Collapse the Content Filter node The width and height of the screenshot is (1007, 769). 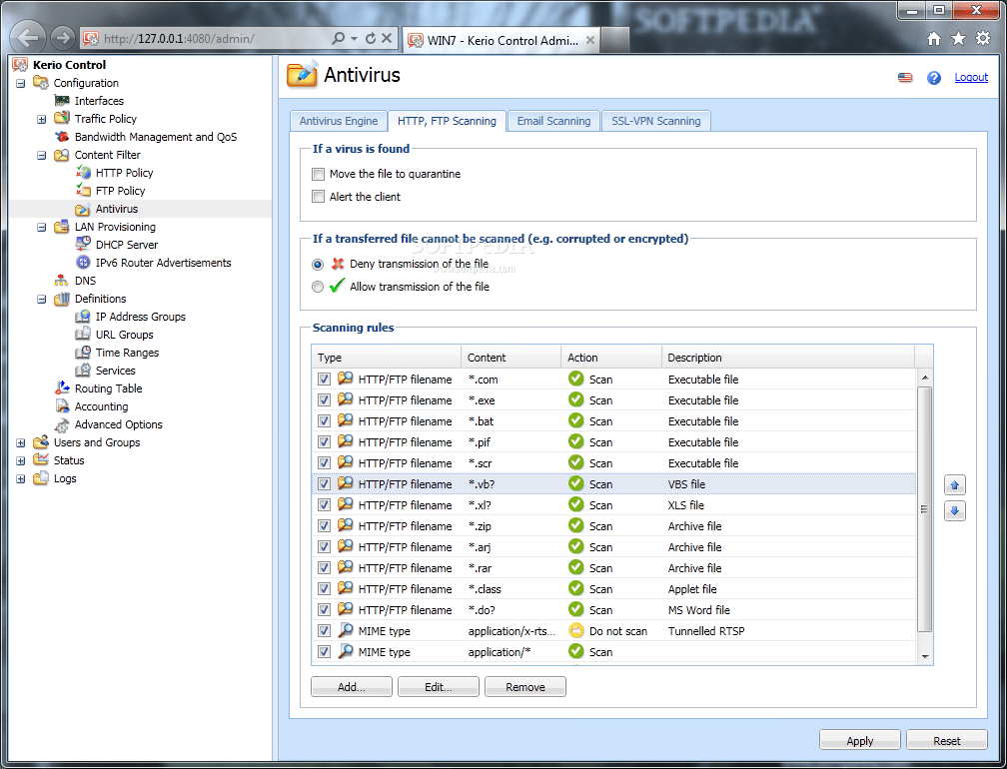click(x=42, y=155)
